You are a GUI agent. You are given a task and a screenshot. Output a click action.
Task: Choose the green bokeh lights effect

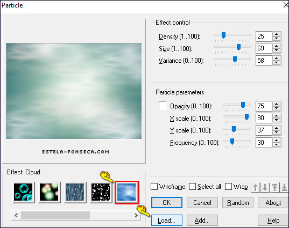pyautogui.click(x=49, y=192)
